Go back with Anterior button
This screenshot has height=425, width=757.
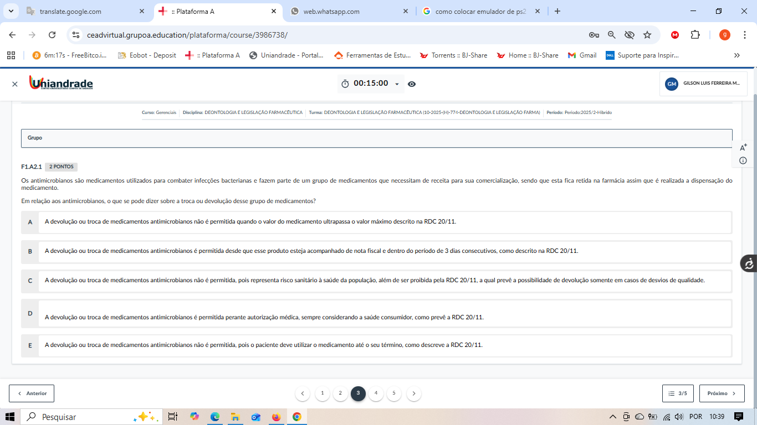[32, 393]
